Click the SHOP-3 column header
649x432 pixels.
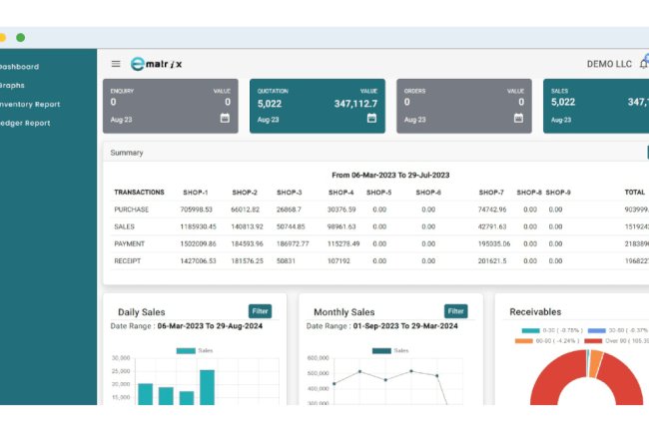click(x=290, y=193)
